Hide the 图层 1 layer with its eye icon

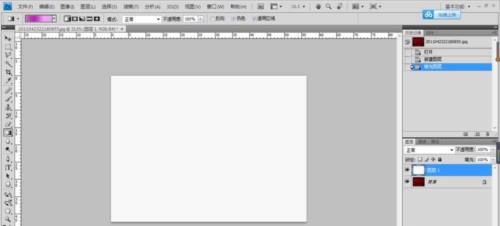pos(407,170)
